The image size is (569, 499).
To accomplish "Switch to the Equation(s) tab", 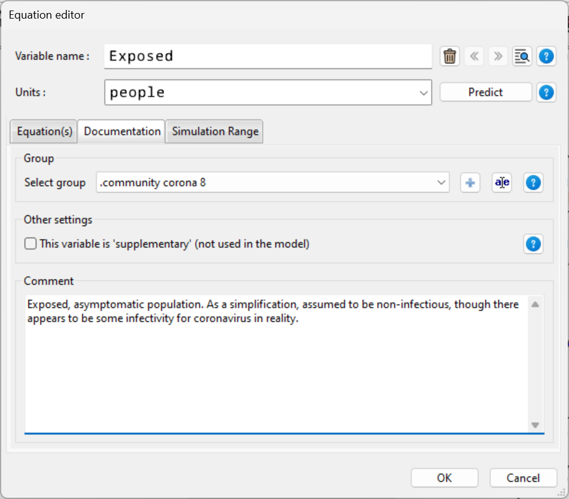I will (43, 131).
